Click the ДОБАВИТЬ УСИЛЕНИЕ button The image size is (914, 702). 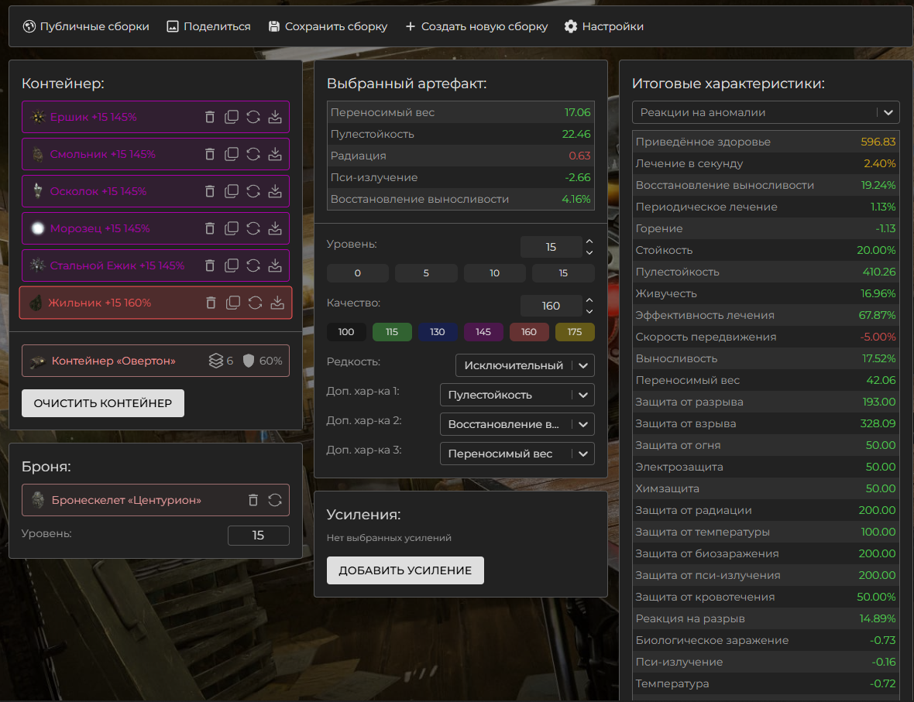(x=405, y=570)
